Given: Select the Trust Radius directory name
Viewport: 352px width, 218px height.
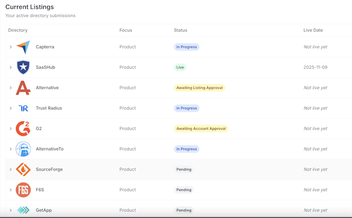Looking at the screenshot, I should [48, 108].
